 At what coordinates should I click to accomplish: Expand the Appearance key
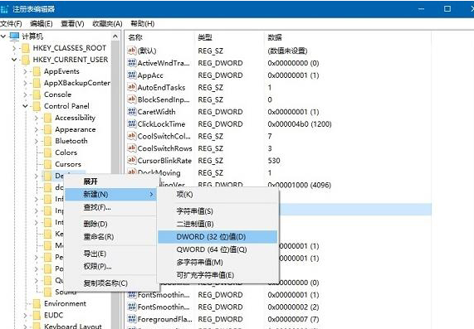pyautogui.click(x=37, y=129)
